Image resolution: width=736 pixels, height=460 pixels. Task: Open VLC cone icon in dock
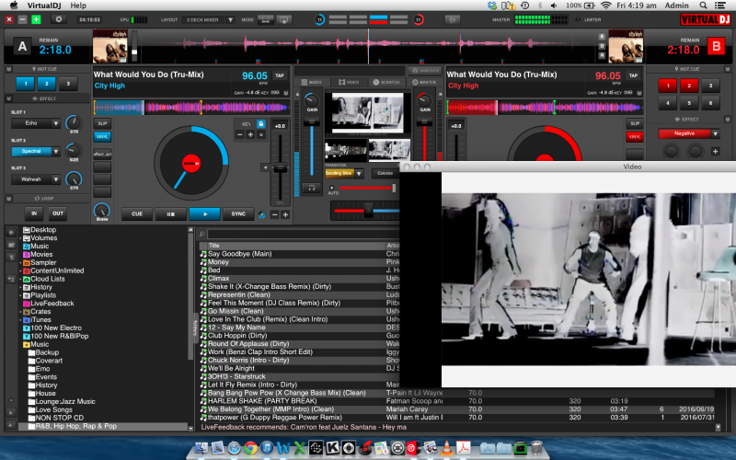(x=446, y=448)
